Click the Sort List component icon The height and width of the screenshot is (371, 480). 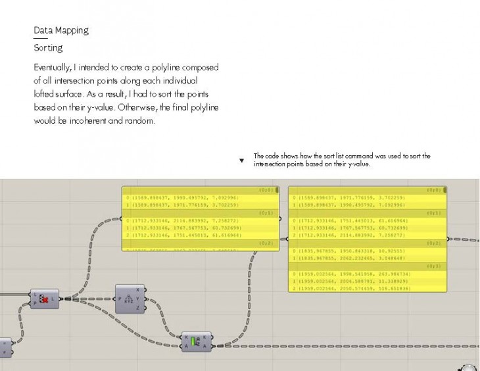pos(195,341)
